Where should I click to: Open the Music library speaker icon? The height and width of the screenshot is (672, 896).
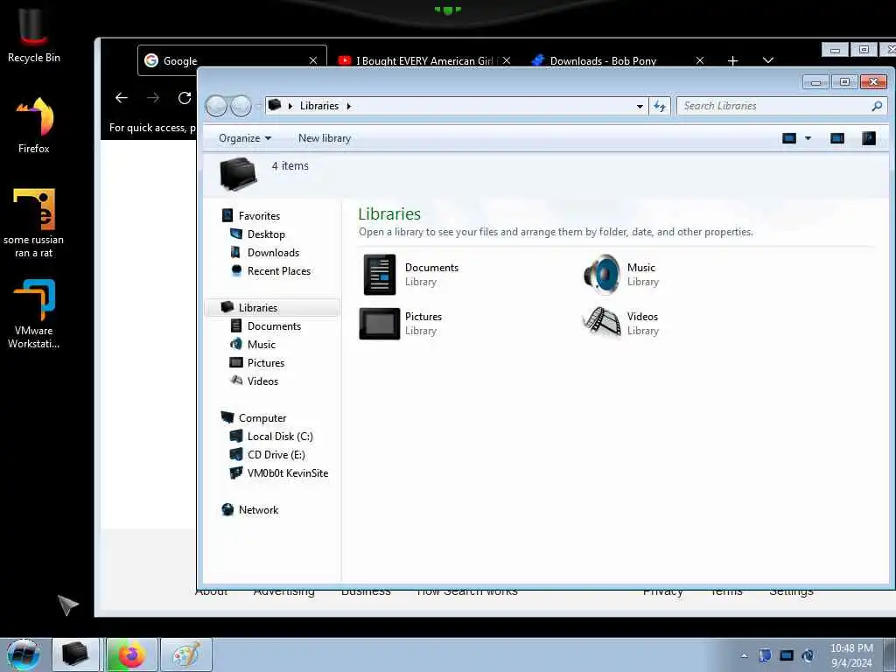602,274
